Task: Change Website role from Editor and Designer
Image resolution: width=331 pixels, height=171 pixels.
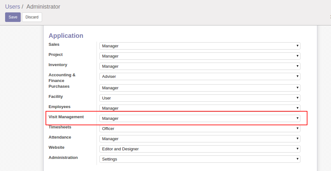Action: (x=200, y=149)
